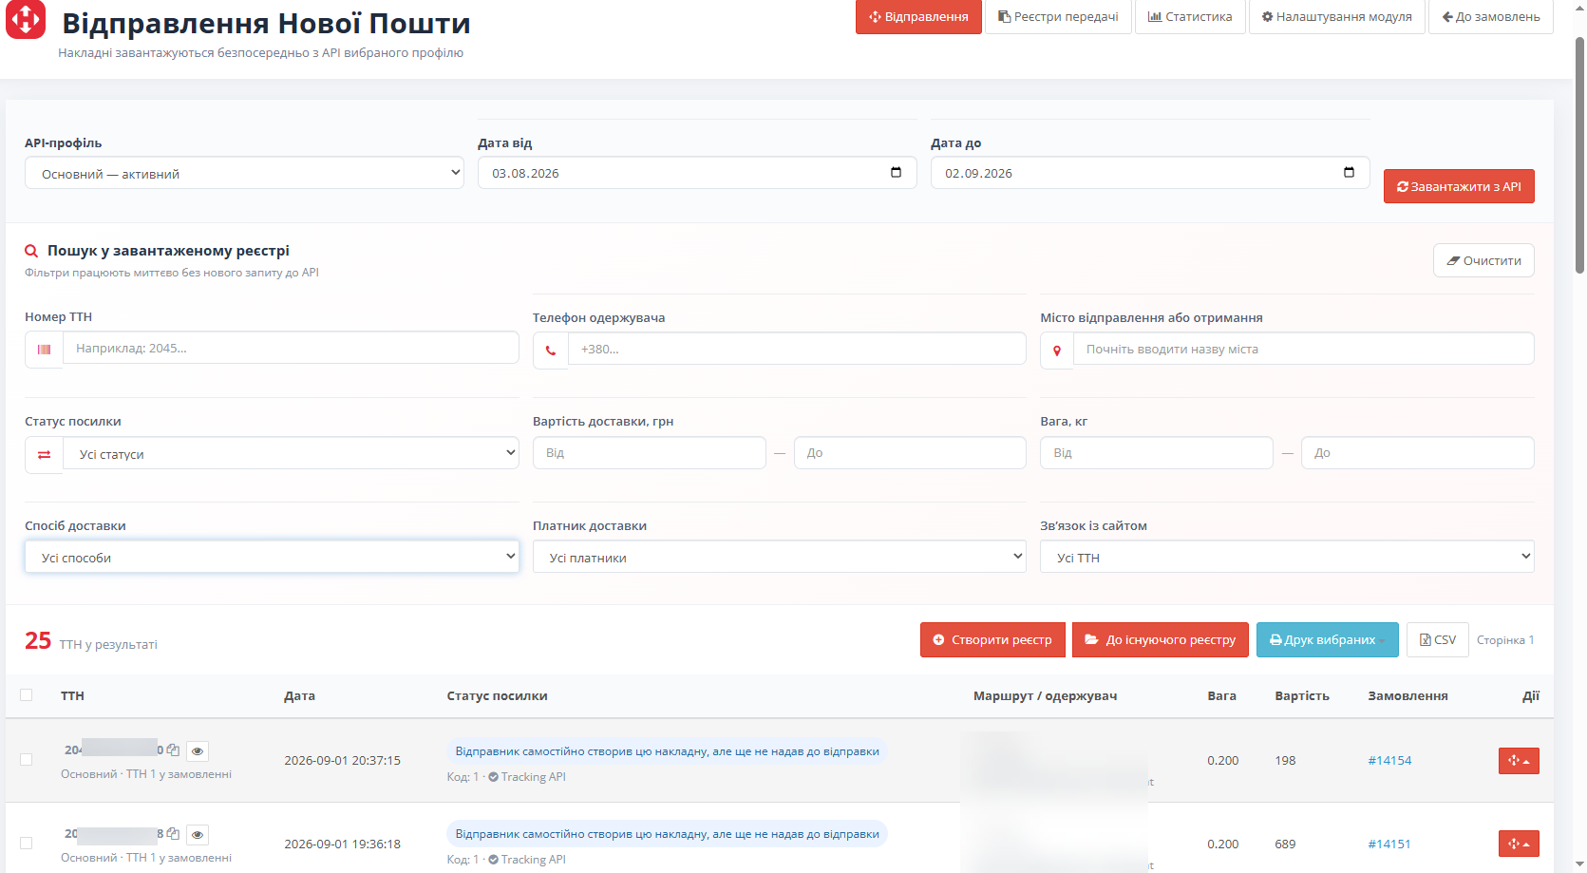Tick checkbox for order #14151 row
1587x873 pixels.
(26, 844)
